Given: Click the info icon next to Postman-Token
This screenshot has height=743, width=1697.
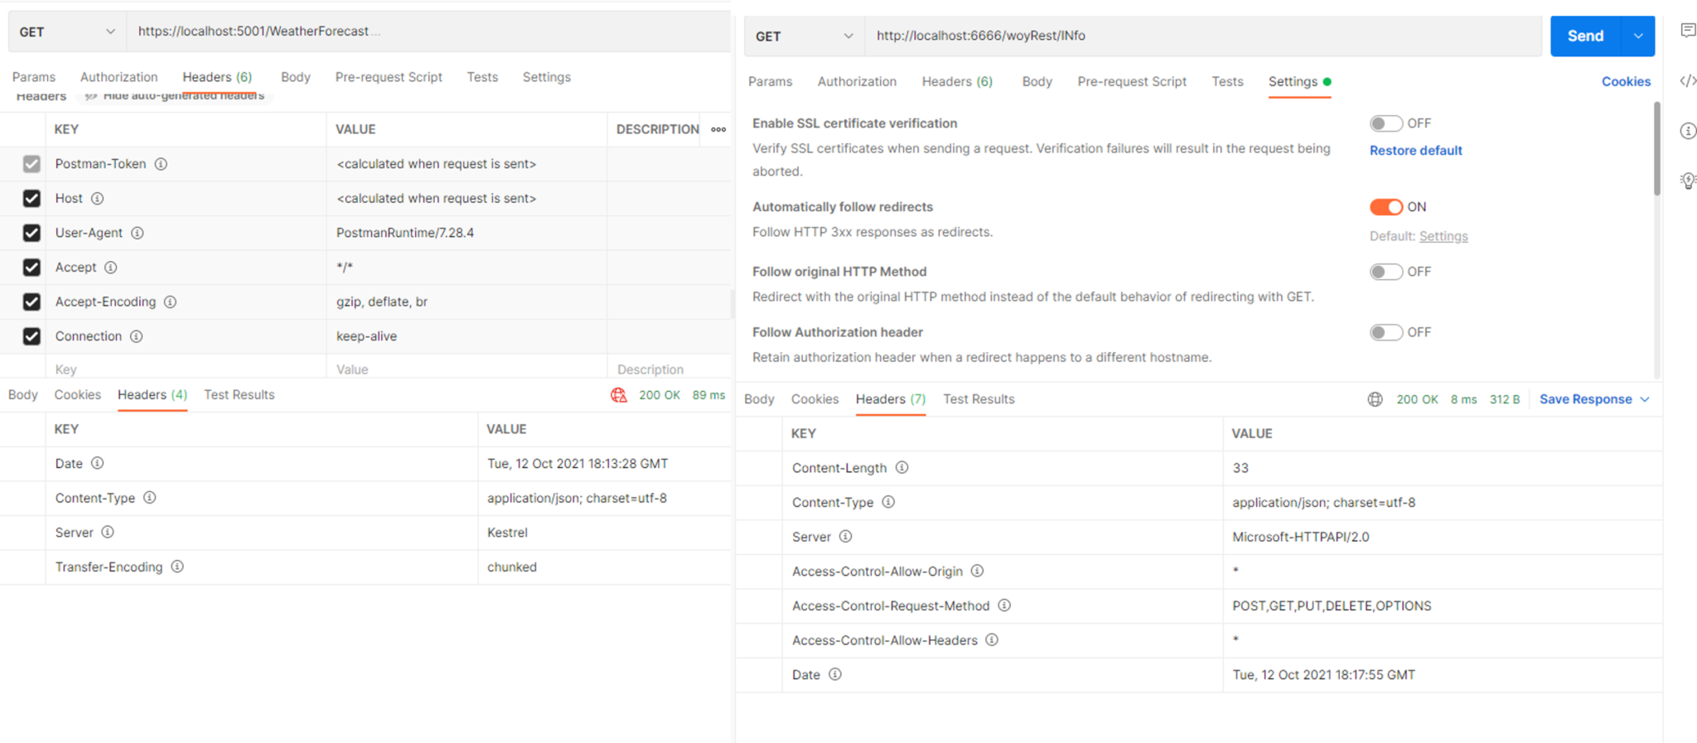Looking at the screenshot, I should pos(161,164).
